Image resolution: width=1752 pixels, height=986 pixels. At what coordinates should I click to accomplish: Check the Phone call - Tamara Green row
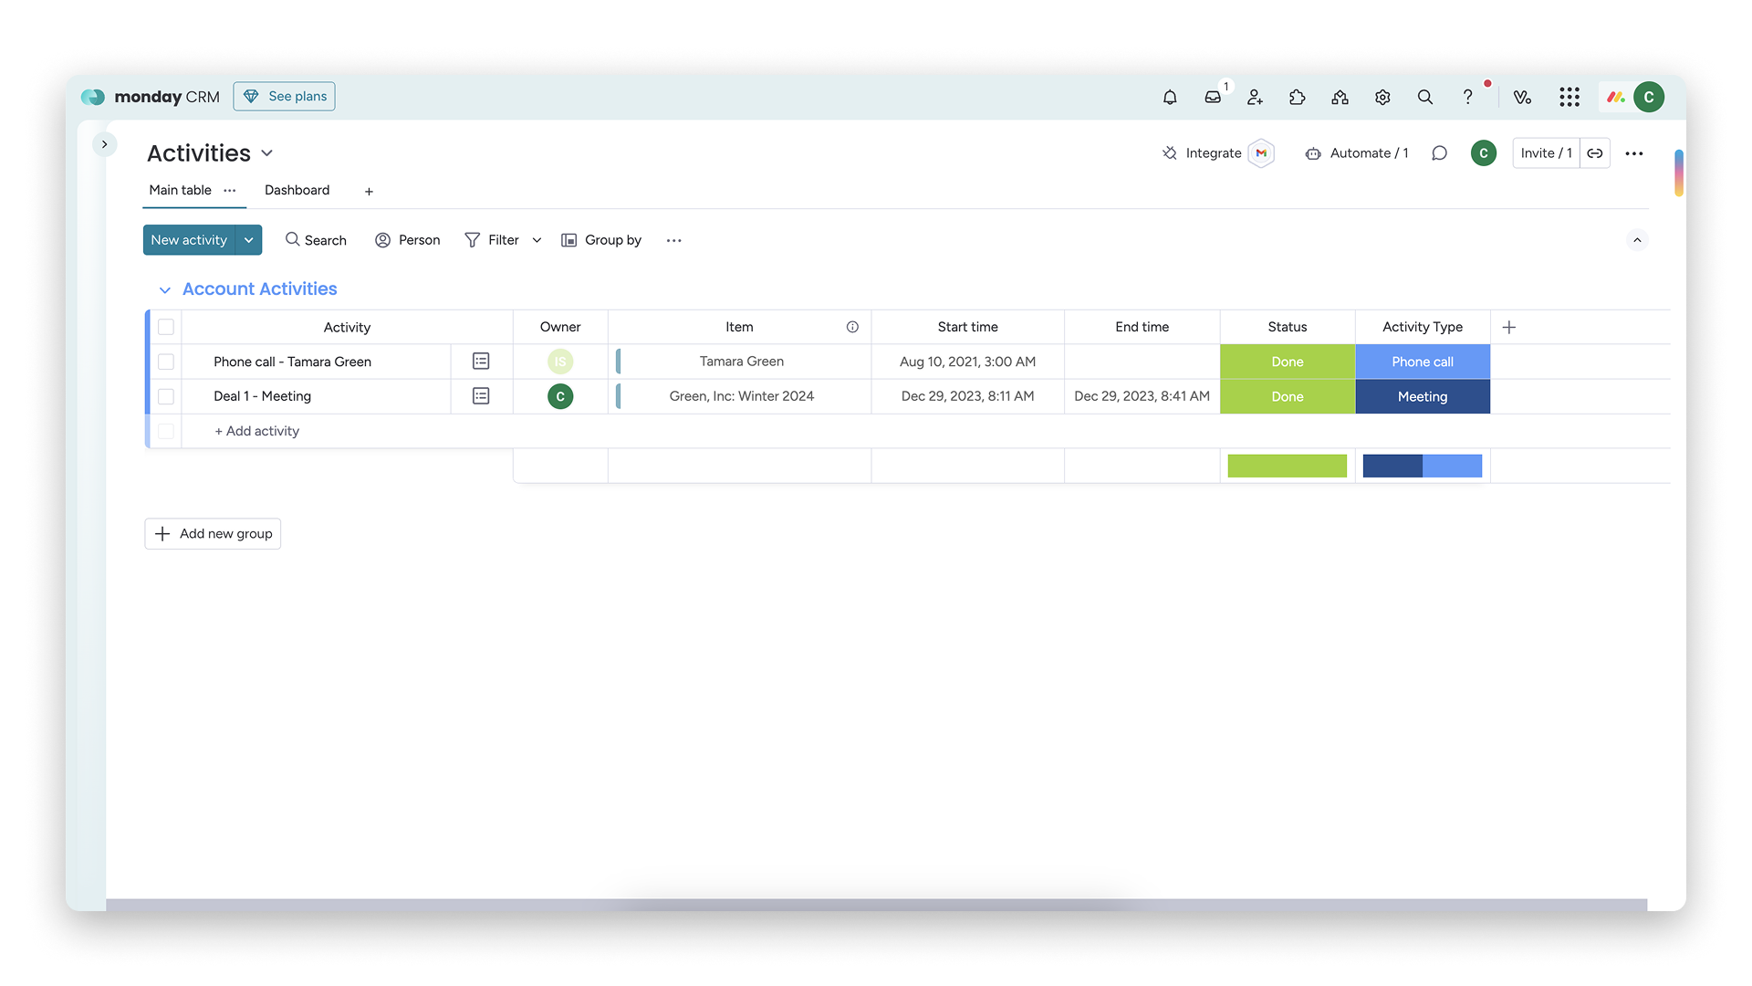coord(166,362)
